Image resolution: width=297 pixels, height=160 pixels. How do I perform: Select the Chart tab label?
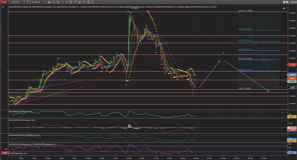tap(4, 2)
